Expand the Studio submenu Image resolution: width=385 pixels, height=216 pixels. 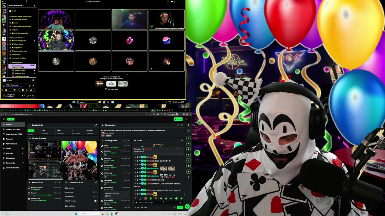(23, 148)
